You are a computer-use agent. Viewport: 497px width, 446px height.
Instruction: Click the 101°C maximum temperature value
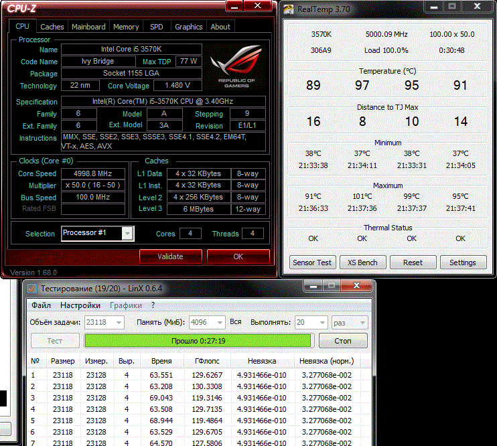tap(362, 196)
